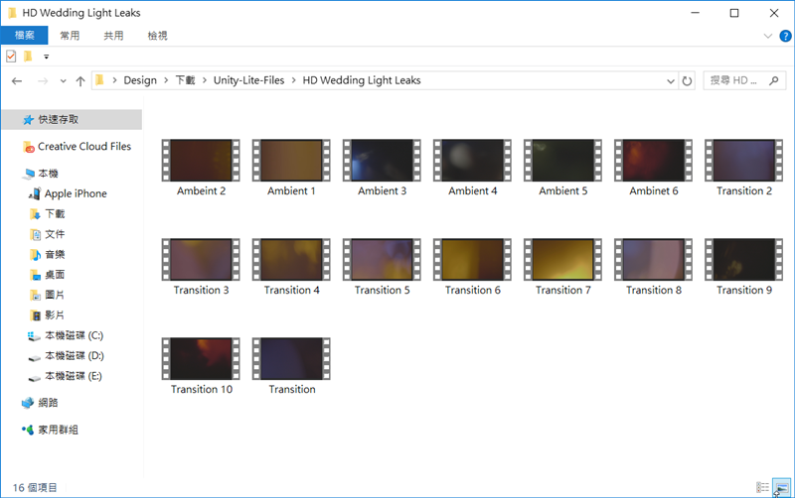Open the address bar history dropdown

tap(668, 80)
